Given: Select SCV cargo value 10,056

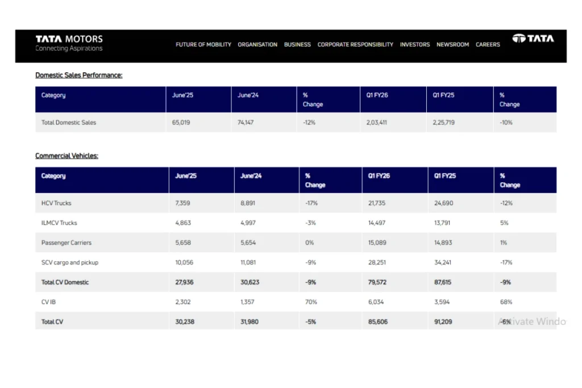Looking at the screenshot, I should pyautogui.click(x=184, y=262).
